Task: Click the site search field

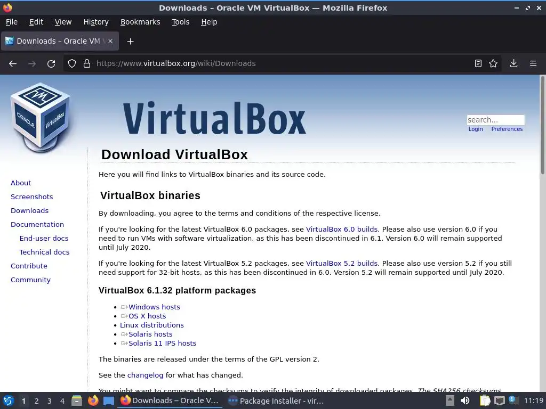Action: click(495, 120)
